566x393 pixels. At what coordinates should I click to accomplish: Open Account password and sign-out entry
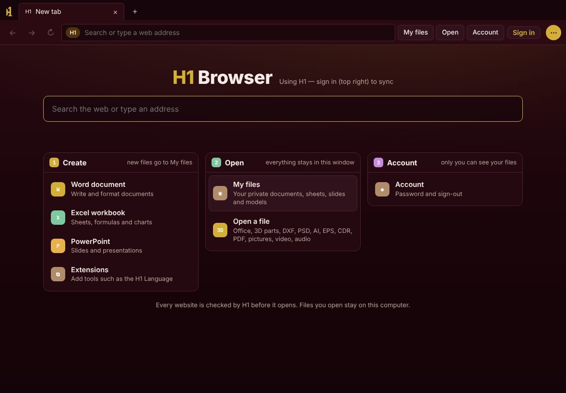[x=445, y=189]
